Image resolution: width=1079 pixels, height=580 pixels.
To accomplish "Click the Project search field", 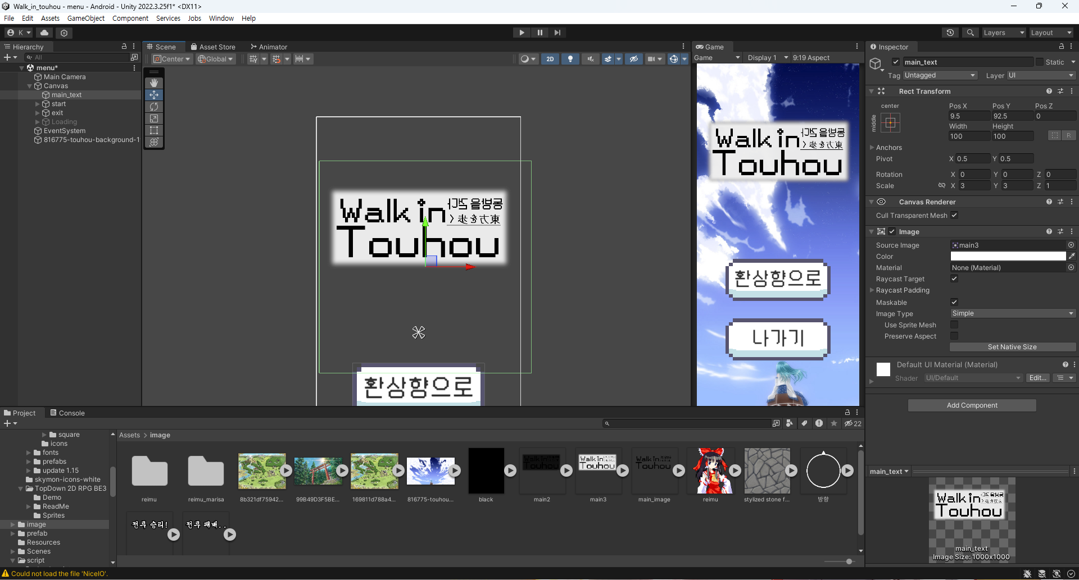I will tap(688, 423).
